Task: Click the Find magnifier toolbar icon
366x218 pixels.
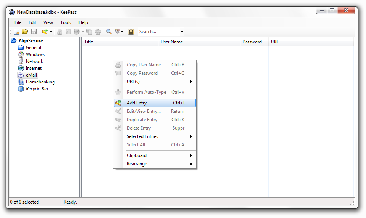Action: pyautogui.click(x=109, y=32)
